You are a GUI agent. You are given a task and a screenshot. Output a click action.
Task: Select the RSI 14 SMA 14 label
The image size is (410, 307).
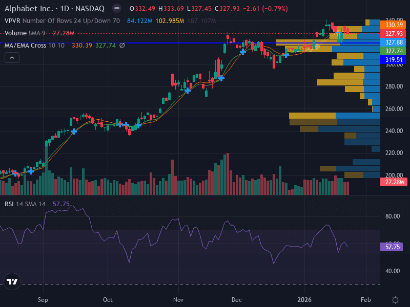[x=25, y=204]
